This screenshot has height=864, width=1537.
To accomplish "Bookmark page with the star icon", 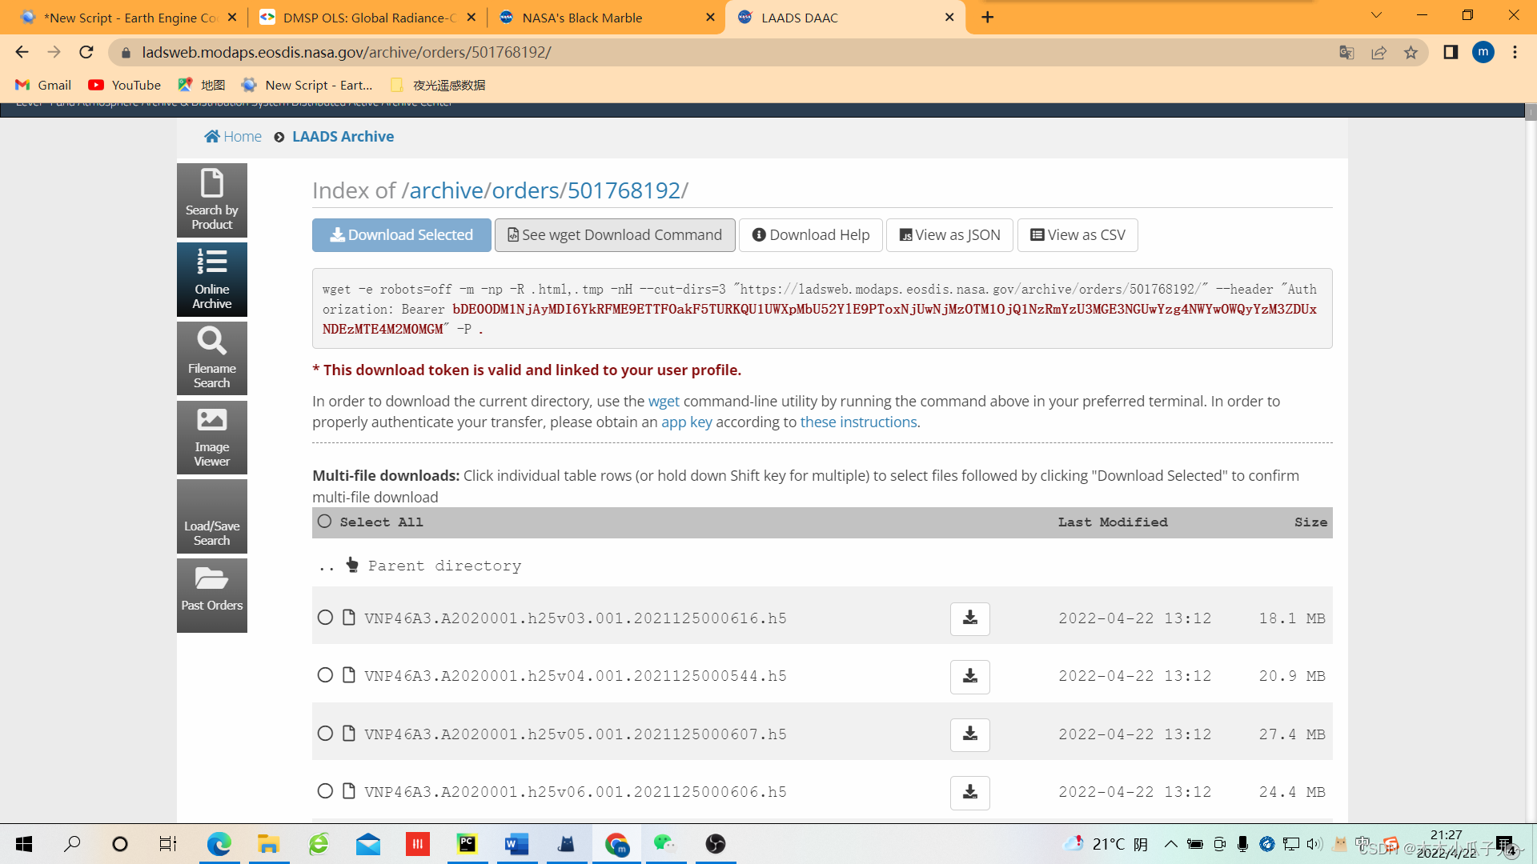I will (1411, 53).
